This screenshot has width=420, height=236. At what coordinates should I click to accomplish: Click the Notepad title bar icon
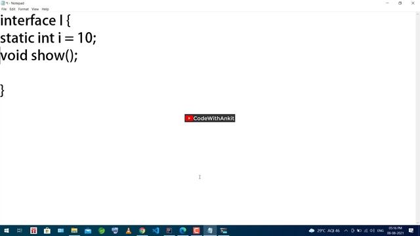pyautogui.click(x=3, y=3)
